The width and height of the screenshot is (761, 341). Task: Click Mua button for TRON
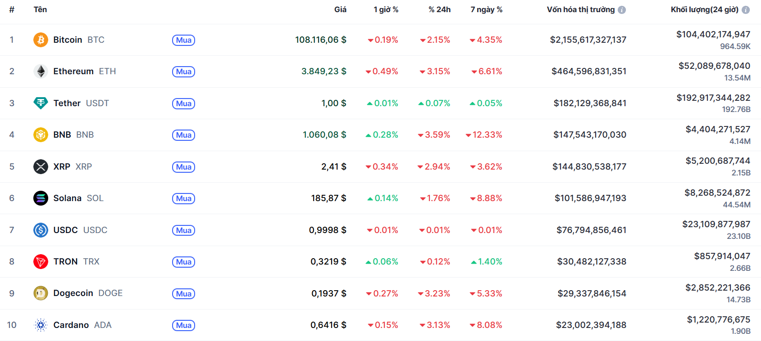pyautogui.click(x=184, y=262)
